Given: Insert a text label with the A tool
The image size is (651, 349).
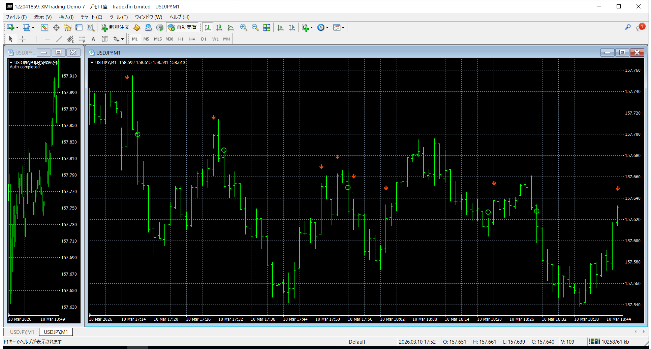Looking at the screenshot, I should click(x=93, y=39).
